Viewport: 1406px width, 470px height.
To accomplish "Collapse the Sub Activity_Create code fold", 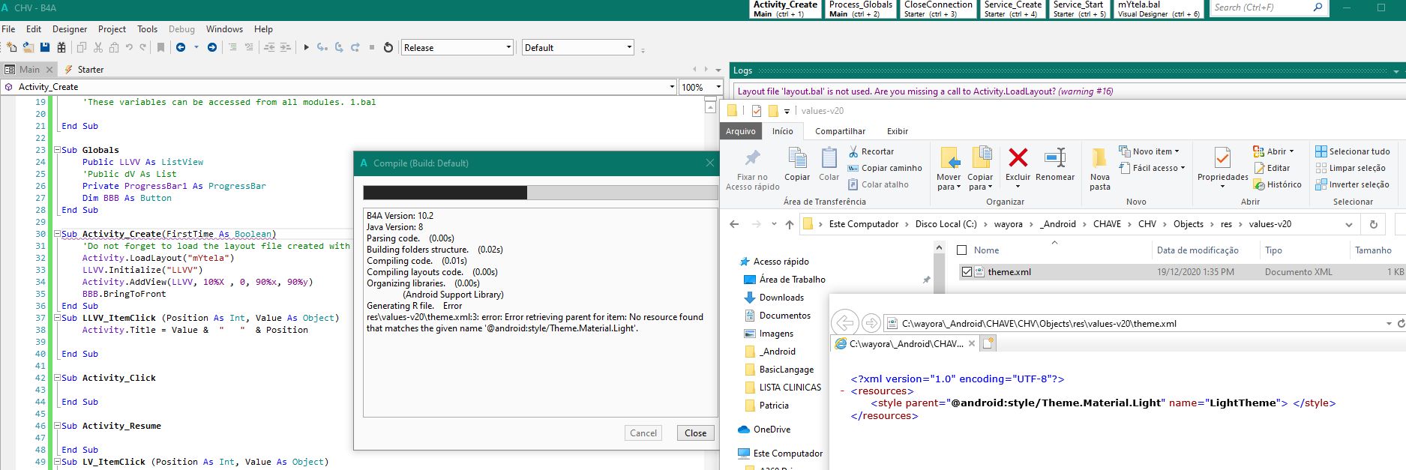I will tap(56, 234).
